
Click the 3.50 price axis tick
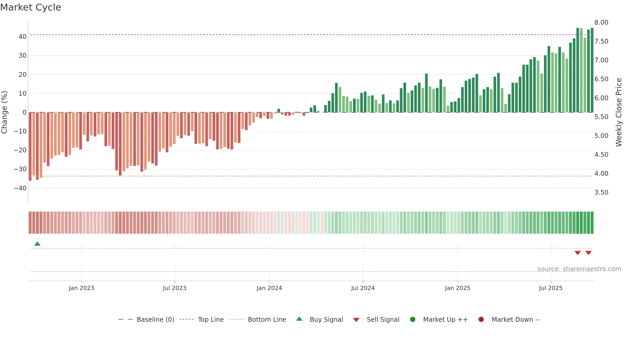point(601,192)
